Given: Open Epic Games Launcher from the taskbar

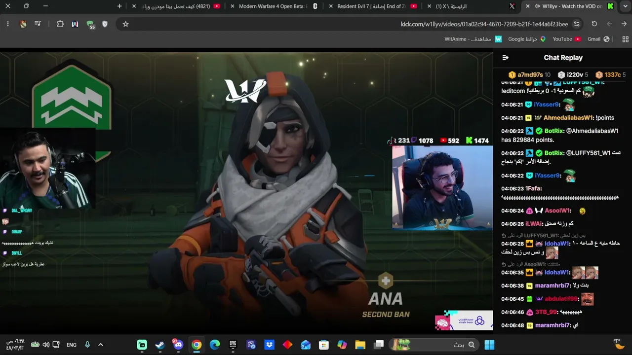Looking at the screenshot, I should click(233, 345).
